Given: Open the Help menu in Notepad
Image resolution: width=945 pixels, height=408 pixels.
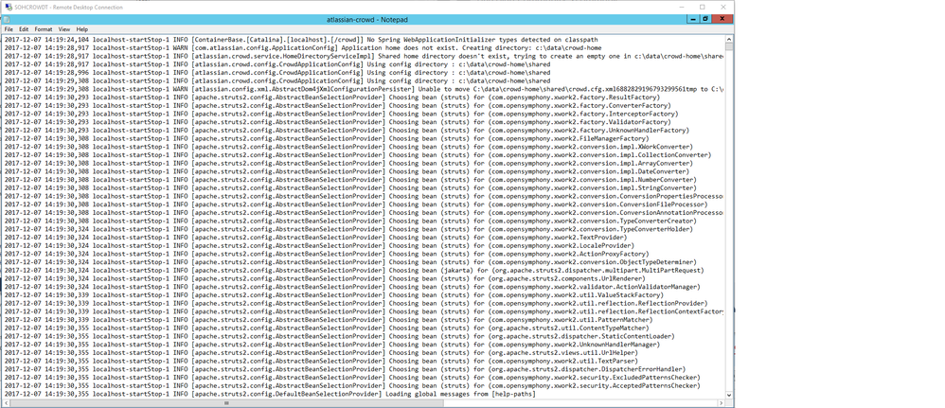Looking at the screenshot, I should tap(82, 29).
